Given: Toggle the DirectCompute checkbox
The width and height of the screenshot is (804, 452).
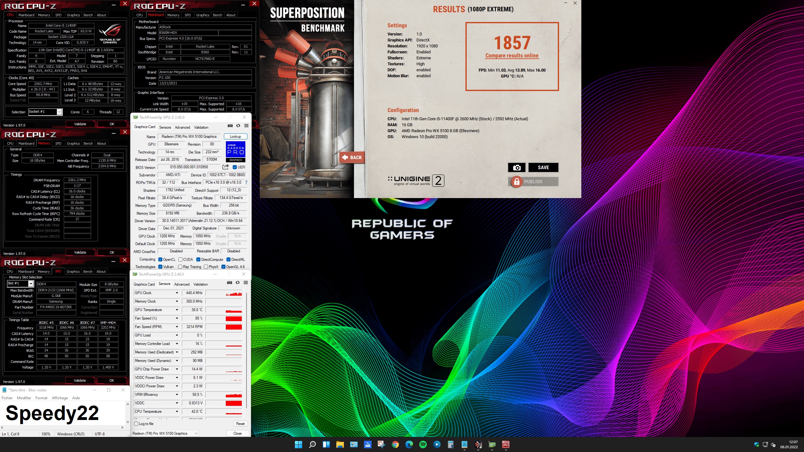Looking at the screenshot, I should pos(198,260).
